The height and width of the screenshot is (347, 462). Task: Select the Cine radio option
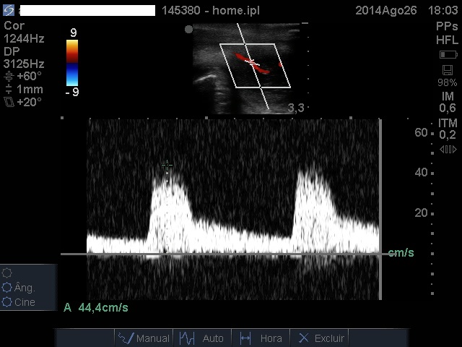8,302
